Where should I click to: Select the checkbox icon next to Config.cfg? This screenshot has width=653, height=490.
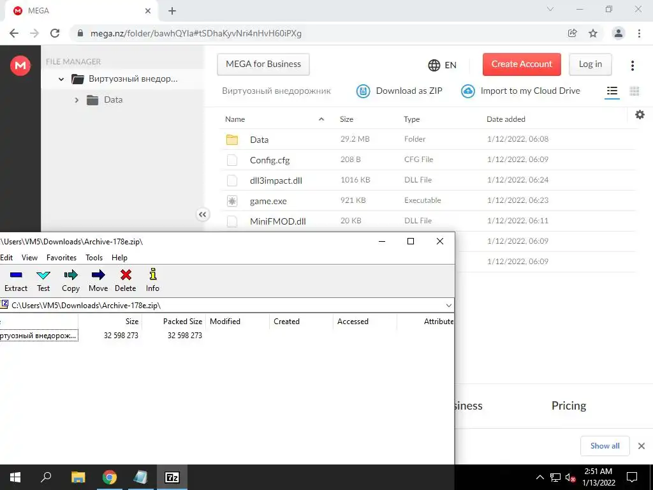232,160
